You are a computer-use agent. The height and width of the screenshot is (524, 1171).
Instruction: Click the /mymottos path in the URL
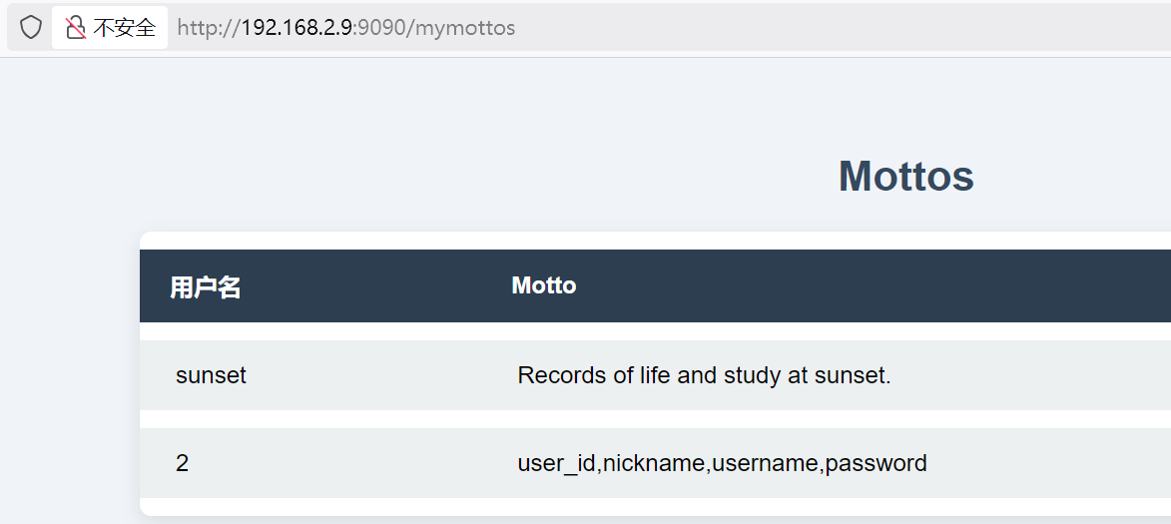[462, 27]
